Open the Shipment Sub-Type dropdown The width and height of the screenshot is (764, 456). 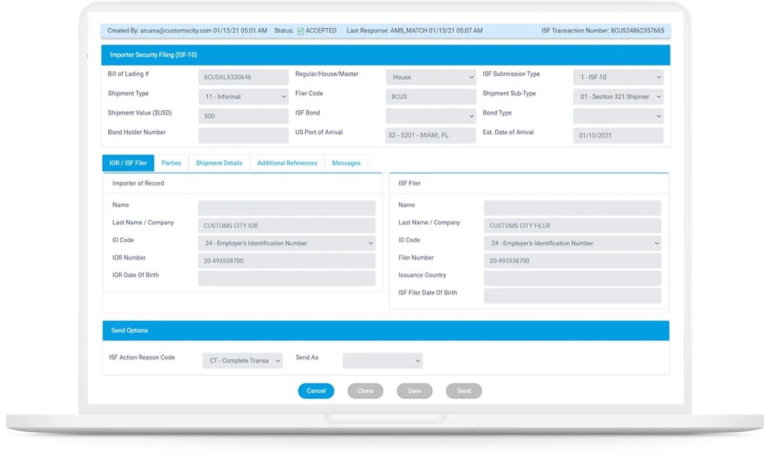point(618,97)
